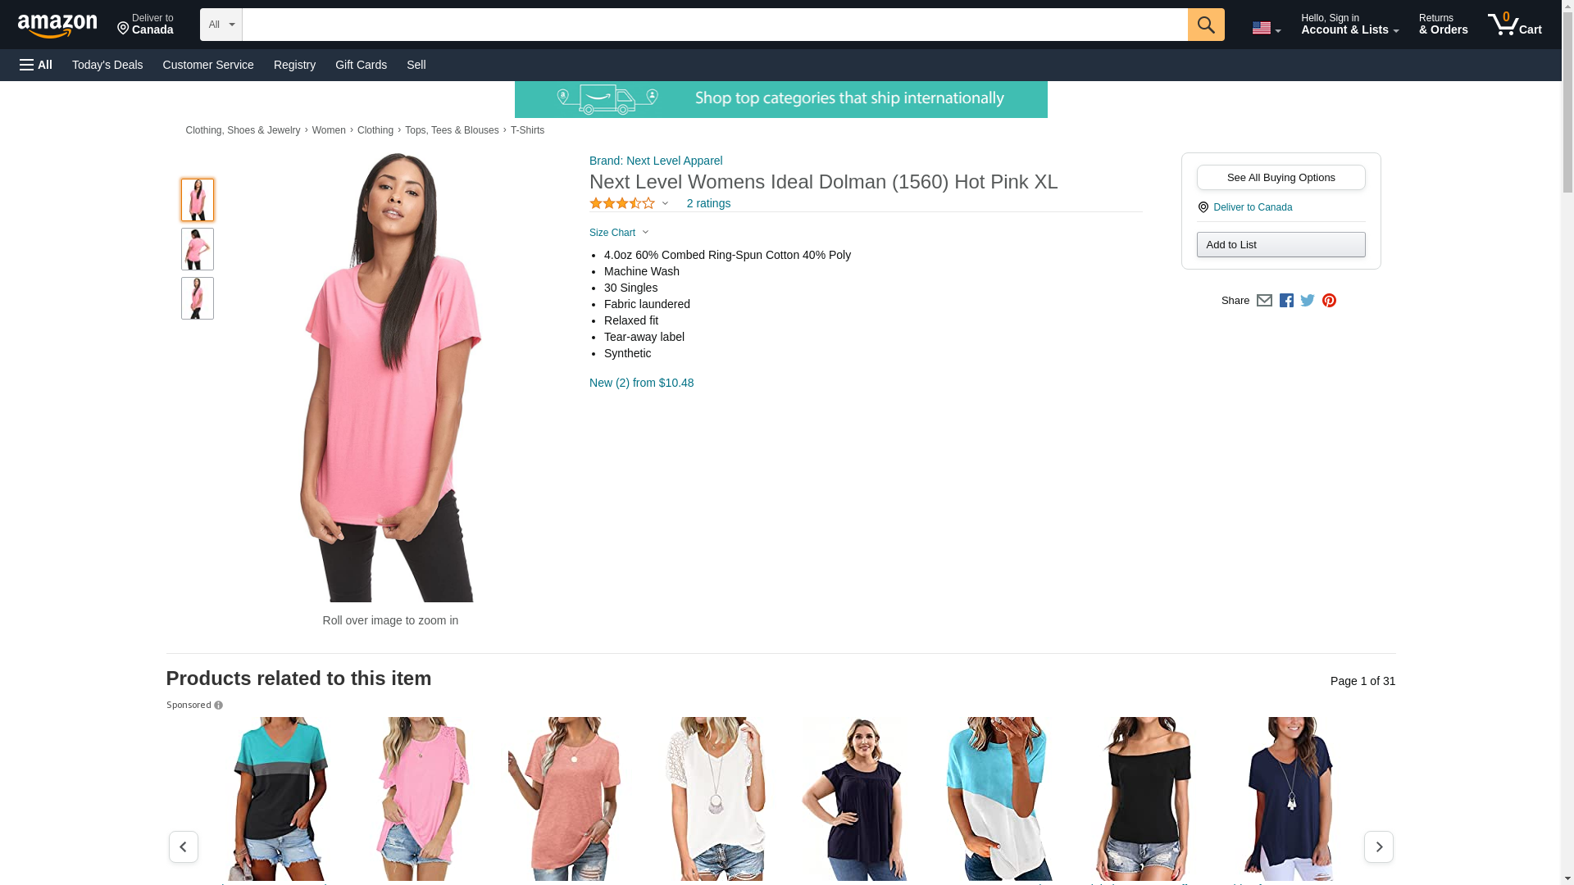Screen dimensions: 1574x885
Task: Click inside the Amazon search field
Action: [715, 25]
